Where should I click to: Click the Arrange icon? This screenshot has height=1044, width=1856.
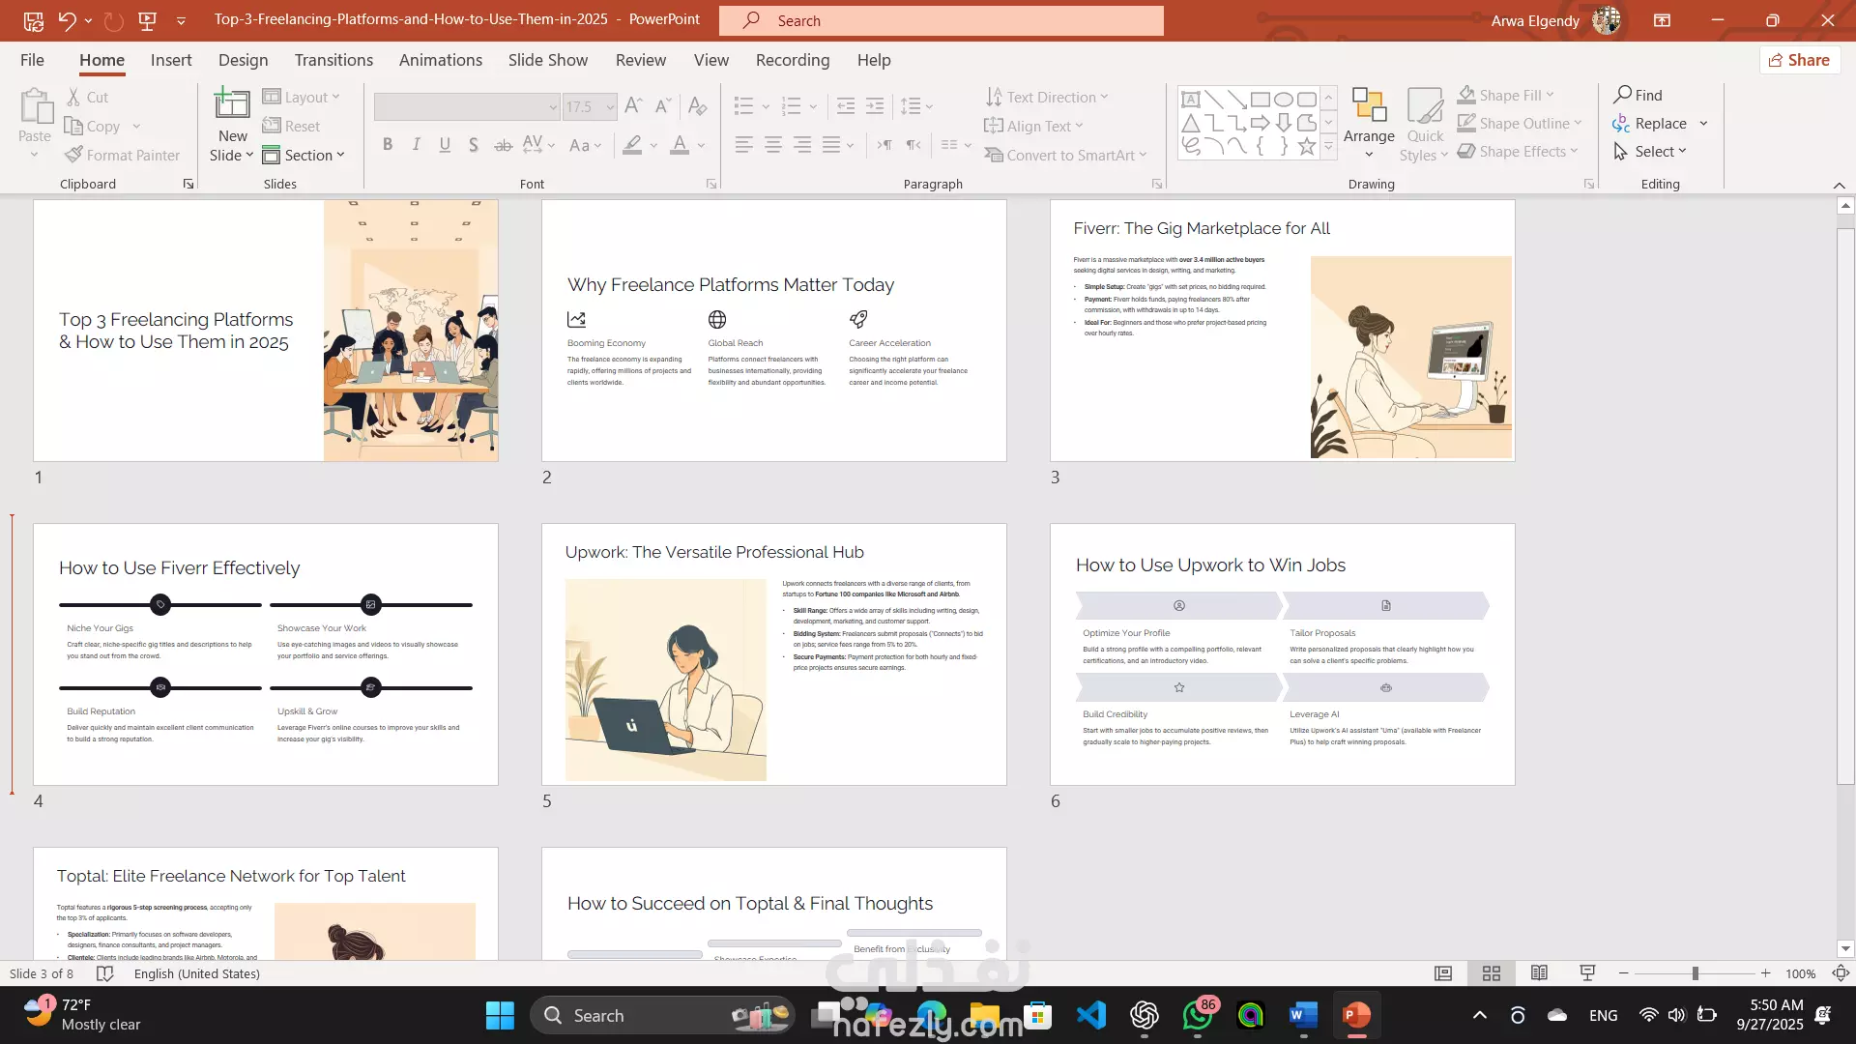pos(1369,106)
